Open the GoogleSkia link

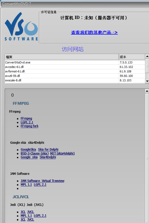(28, 150)
